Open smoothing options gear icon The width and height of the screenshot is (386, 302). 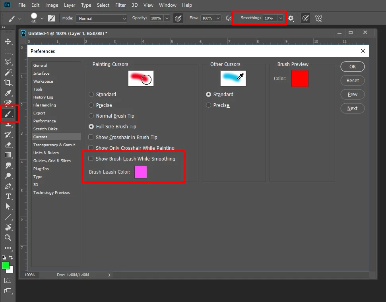pyautogui.click(x=291, y=18)
